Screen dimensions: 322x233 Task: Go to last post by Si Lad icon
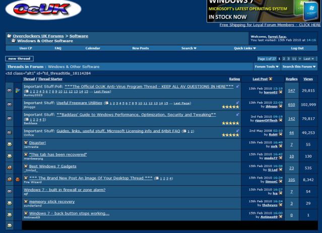coord(281,170)
